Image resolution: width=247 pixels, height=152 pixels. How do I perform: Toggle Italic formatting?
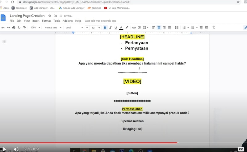[110, 28]
